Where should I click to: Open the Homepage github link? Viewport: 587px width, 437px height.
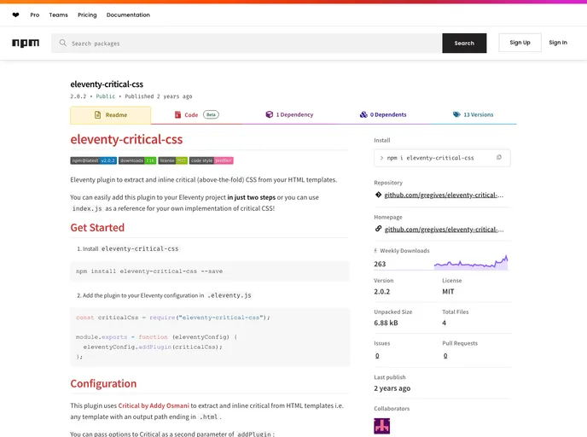pyautogui.click(x=444, y=230)
